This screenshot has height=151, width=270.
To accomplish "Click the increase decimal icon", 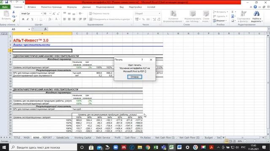I will [154, 19].
